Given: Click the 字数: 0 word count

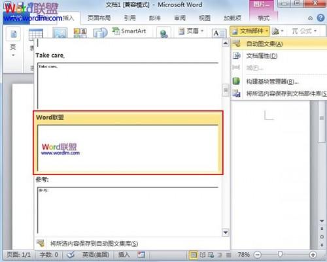Looking at the screenshot, I should coord(49,254).
